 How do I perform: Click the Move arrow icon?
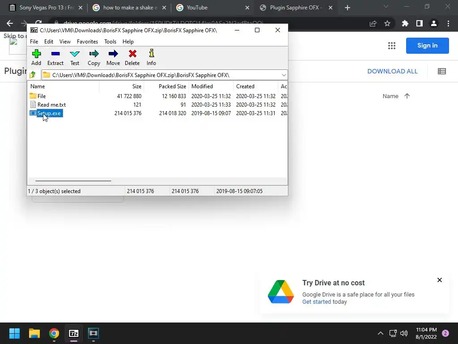coord(113,57)
